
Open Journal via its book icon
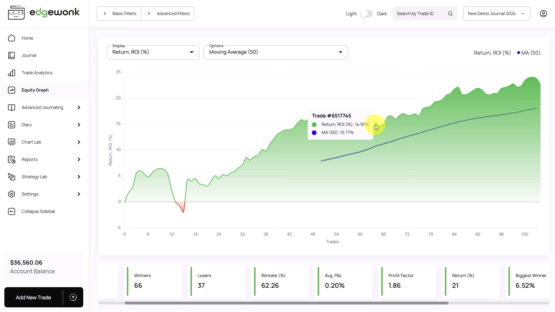(x=12, y=55)
